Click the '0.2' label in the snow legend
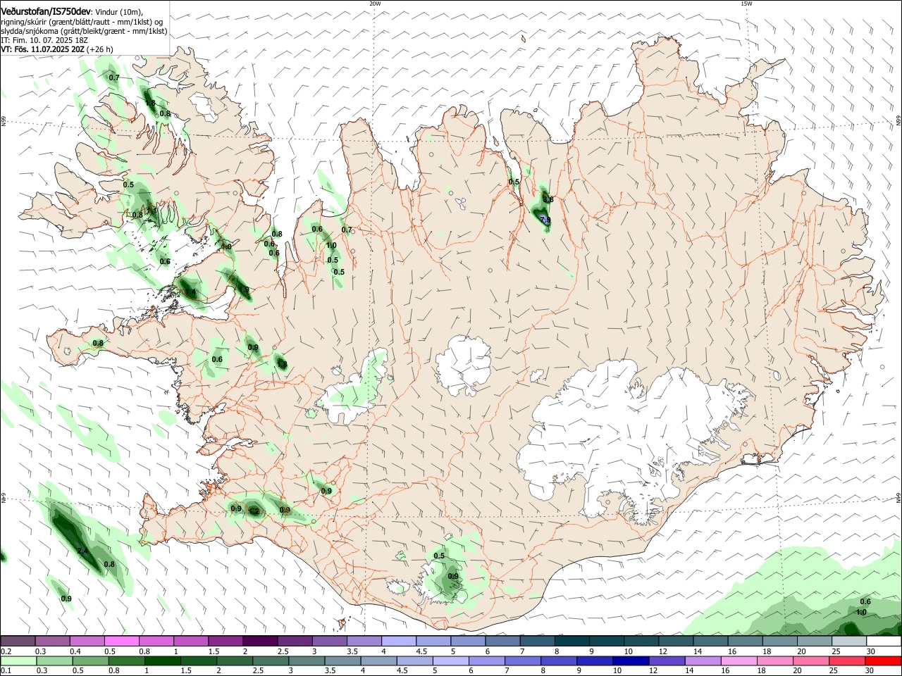The height and width of the screenshot is (676, 902). [6, 651]
